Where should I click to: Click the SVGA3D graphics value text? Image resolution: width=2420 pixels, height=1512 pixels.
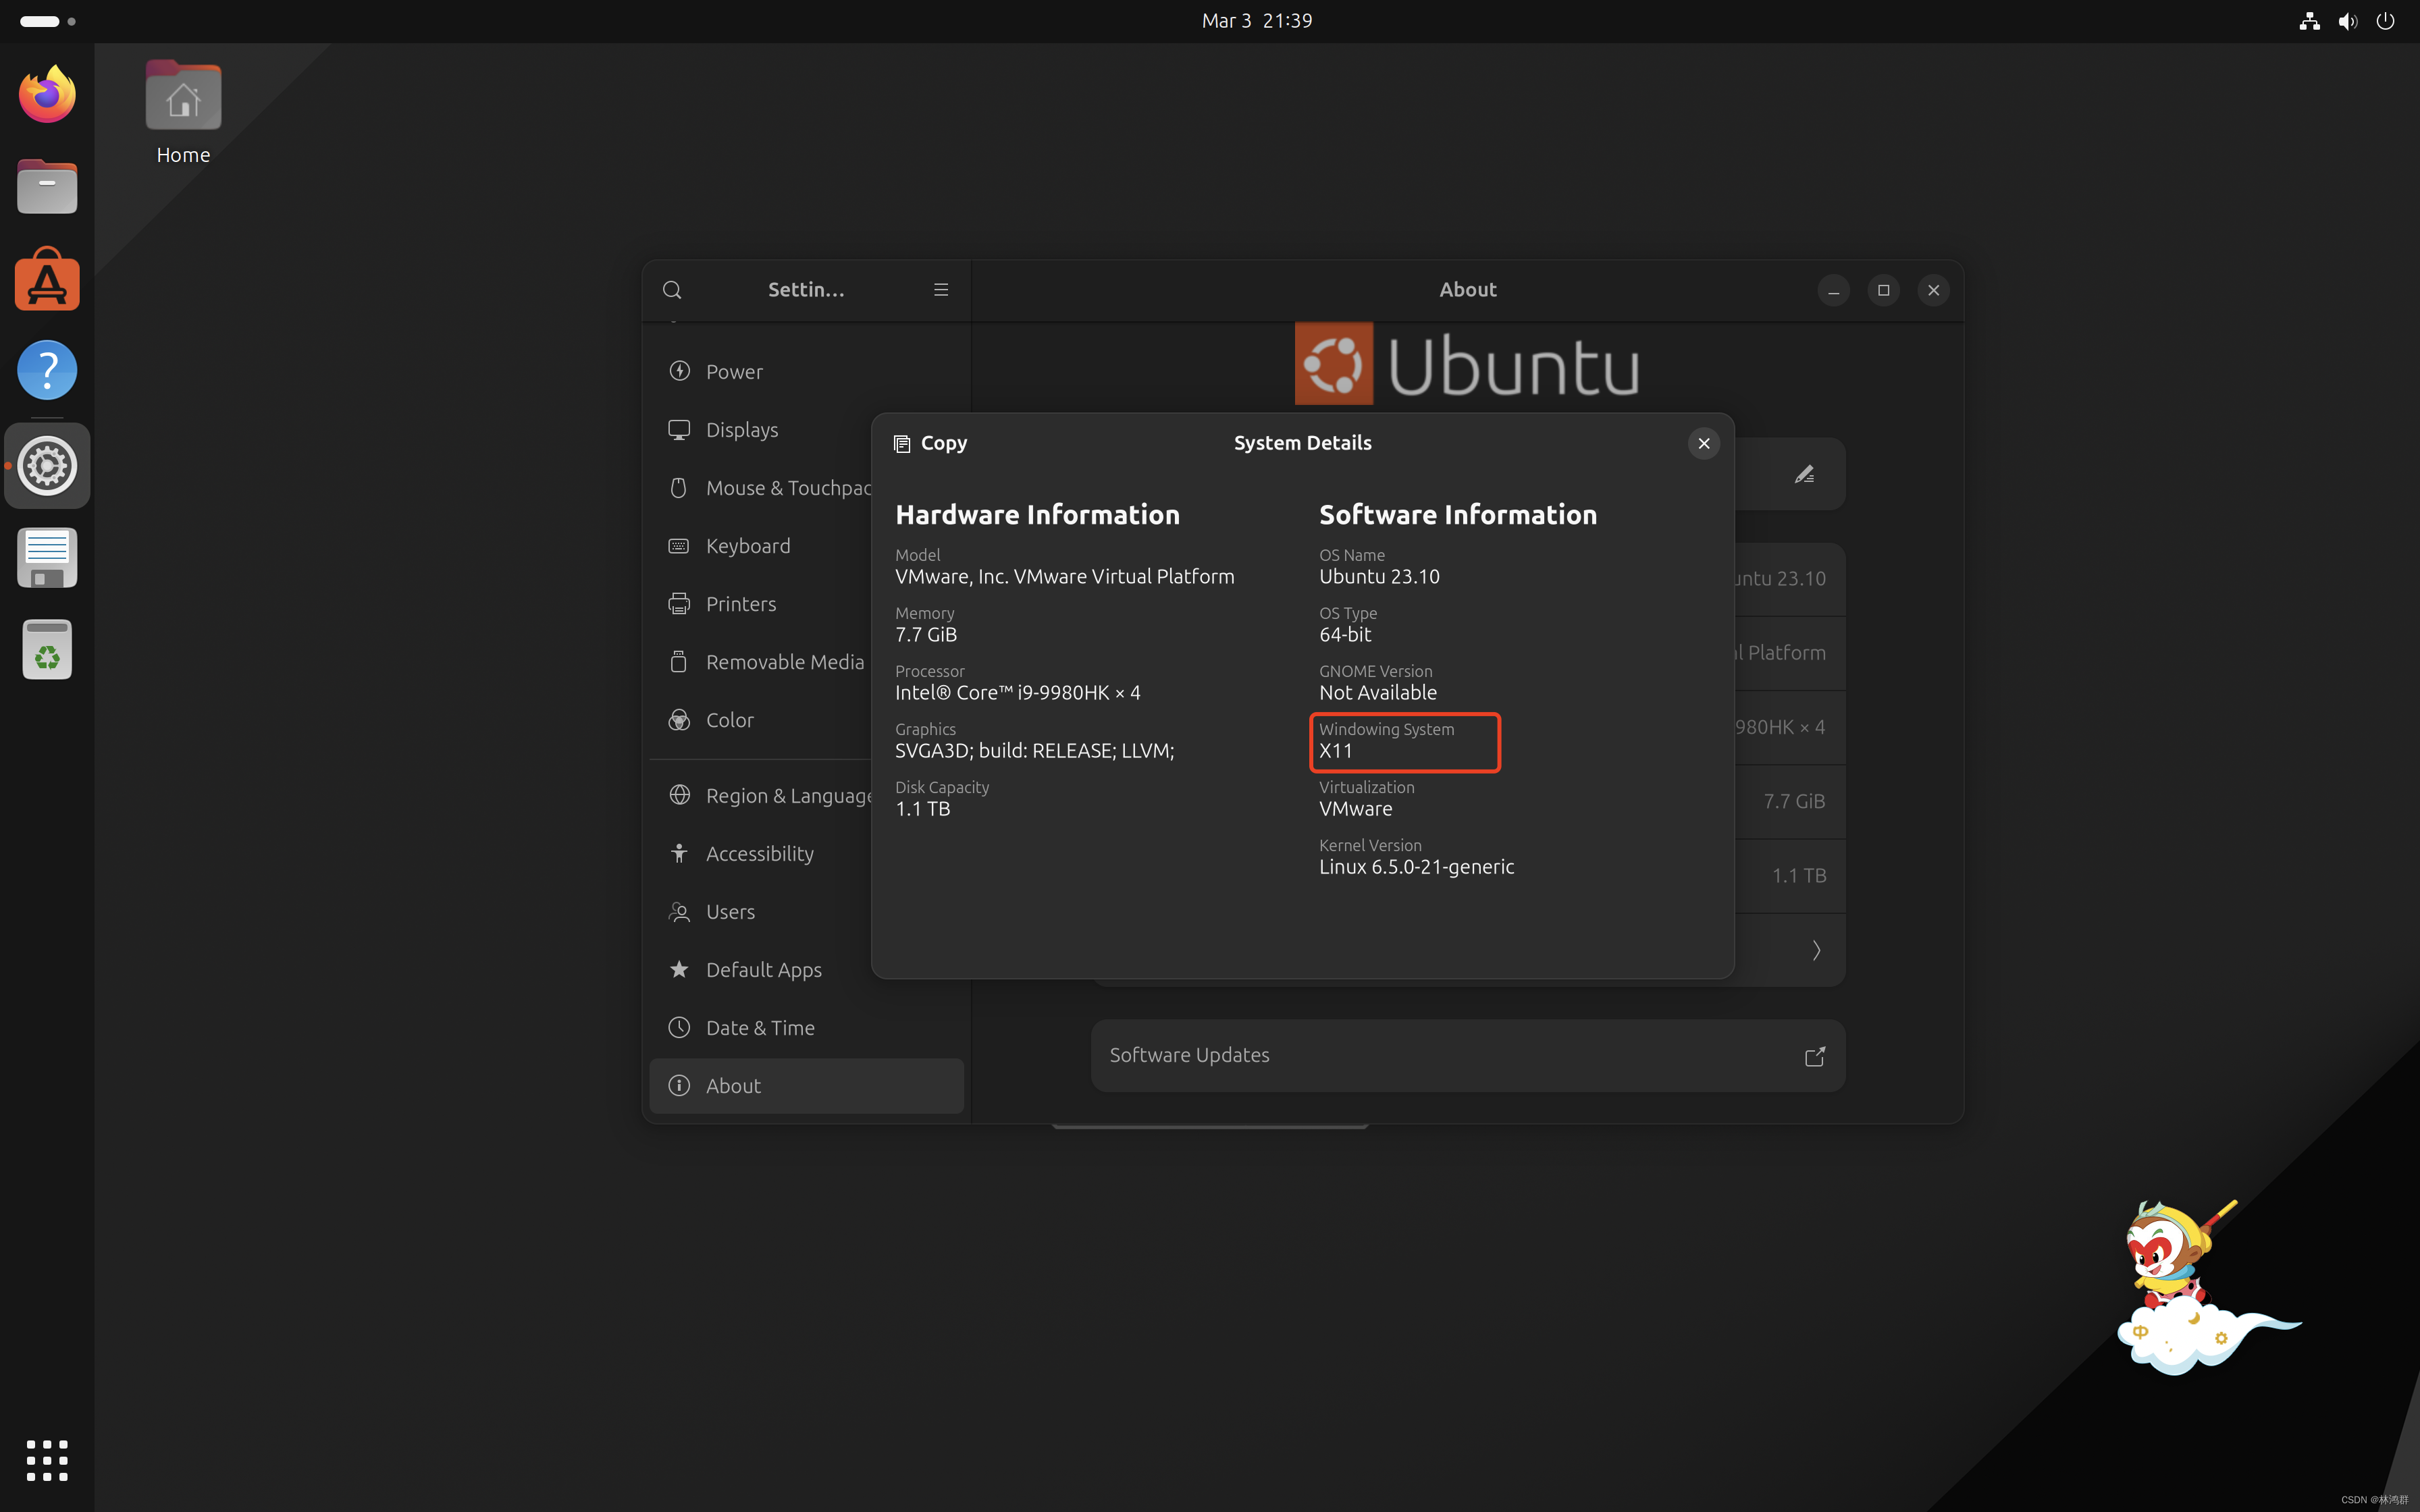coord(1034,751)
